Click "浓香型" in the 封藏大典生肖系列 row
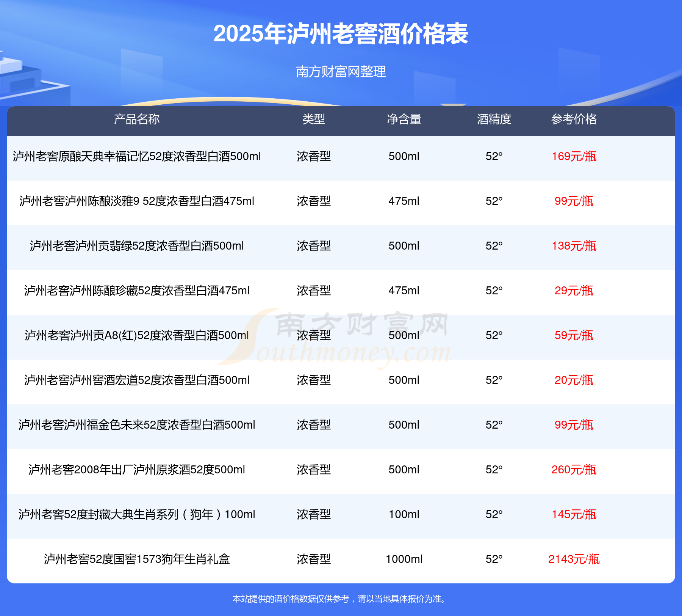This screenshot has width=682, height=616. coord(314,514)
